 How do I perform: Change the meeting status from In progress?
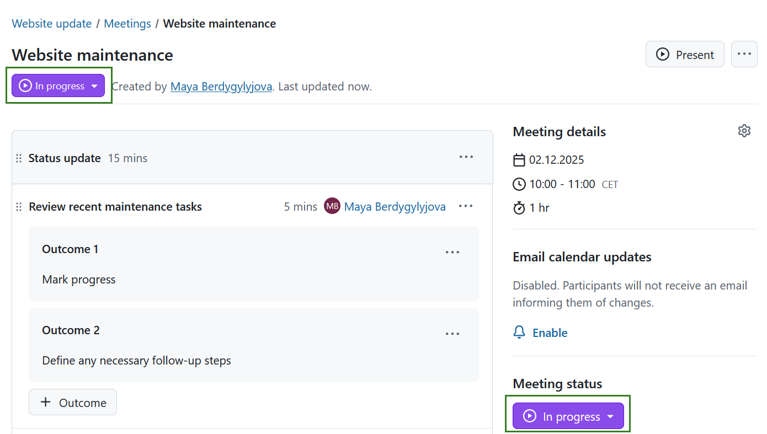57,85
